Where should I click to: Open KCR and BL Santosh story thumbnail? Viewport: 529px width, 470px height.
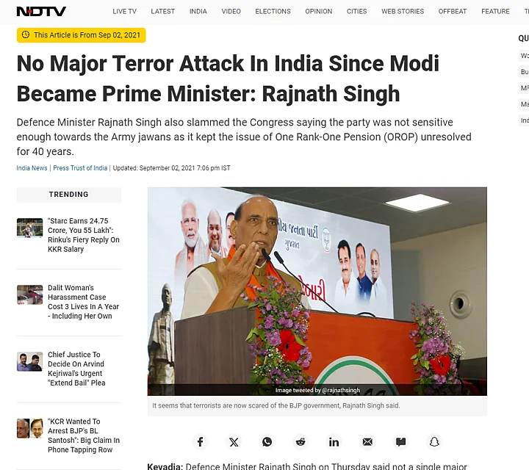click(29, 428)
